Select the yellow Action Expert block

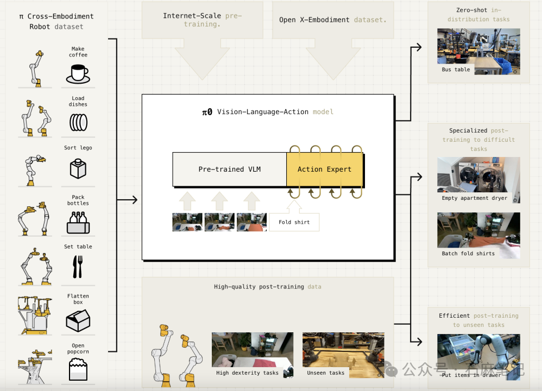click(x=325, y=169)
